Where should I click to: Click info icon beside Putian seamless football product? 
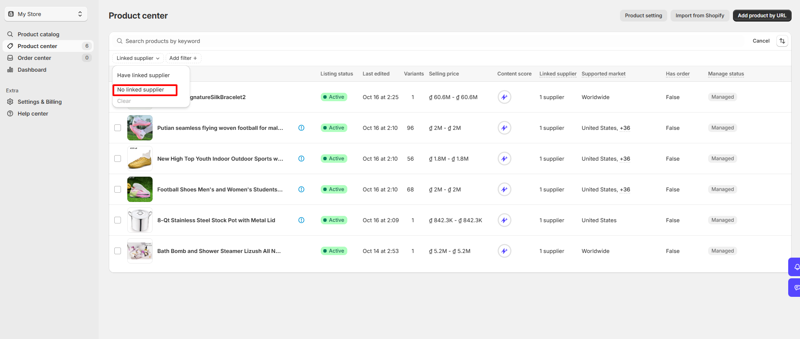pos(301,128)
